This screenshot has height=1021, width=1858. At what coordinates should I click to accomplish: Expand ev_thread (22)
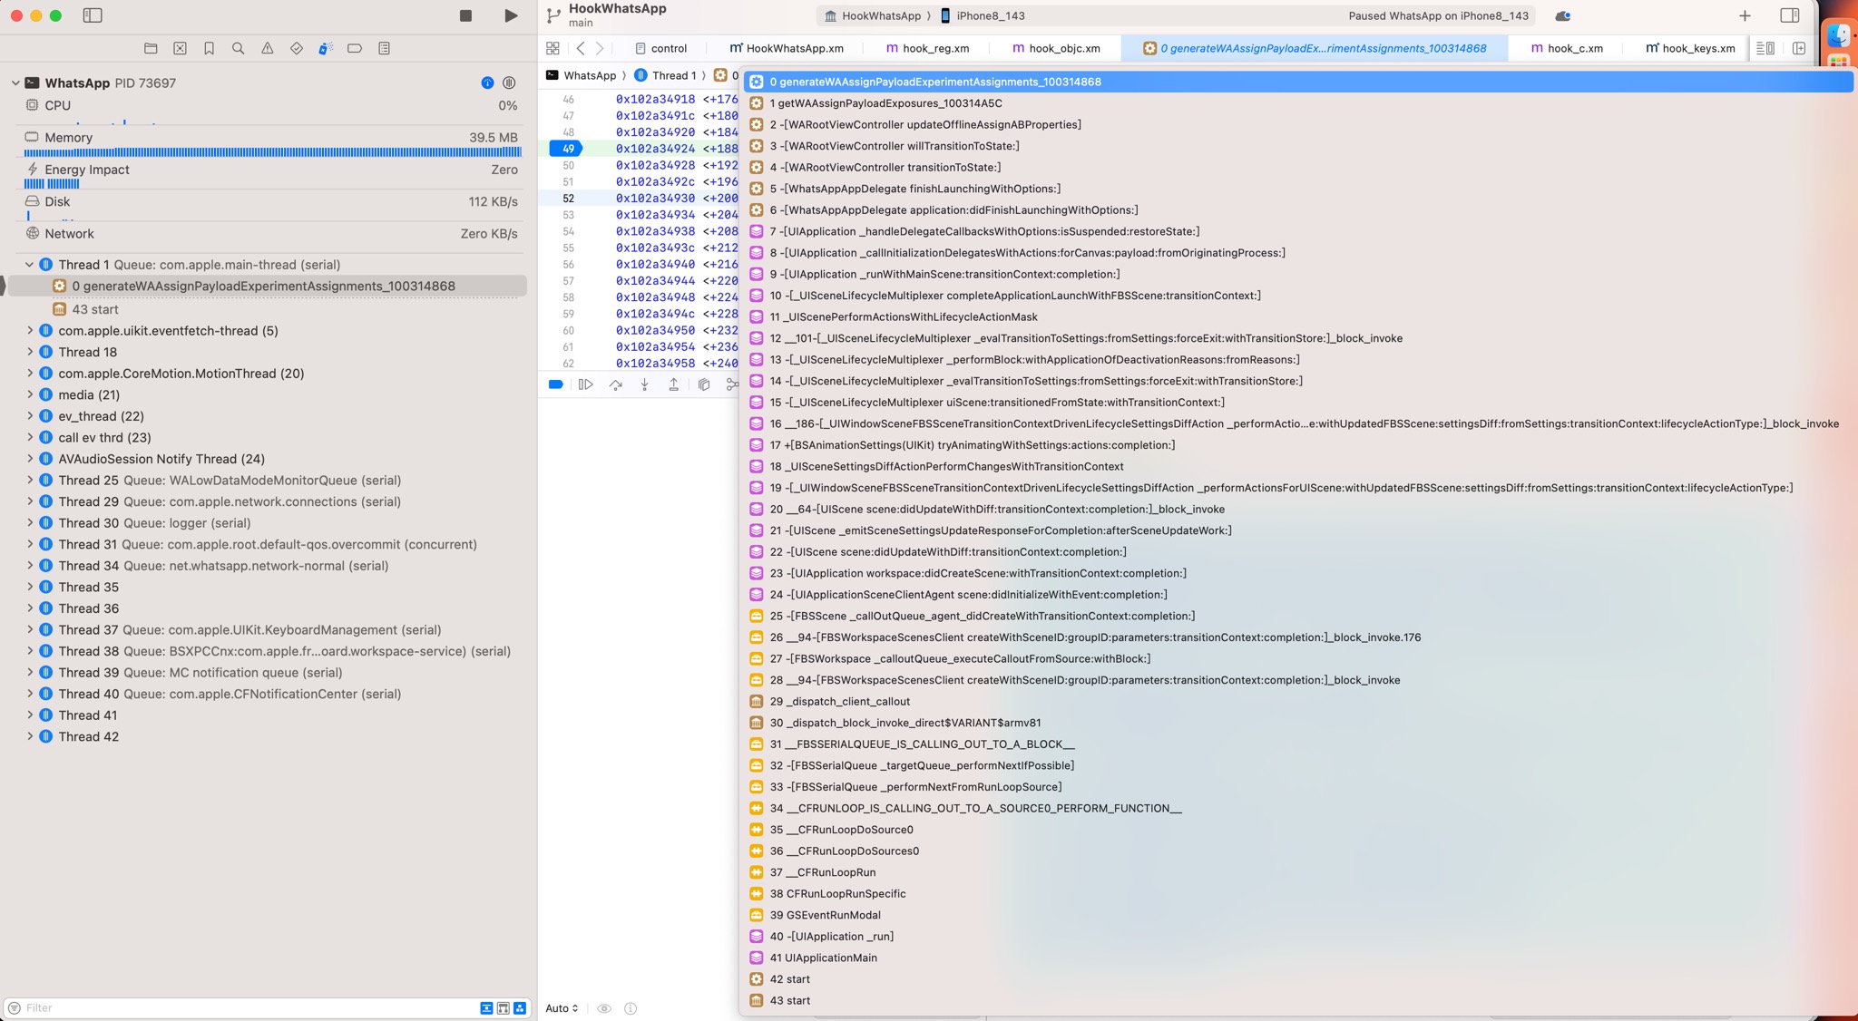click(30, 416)
